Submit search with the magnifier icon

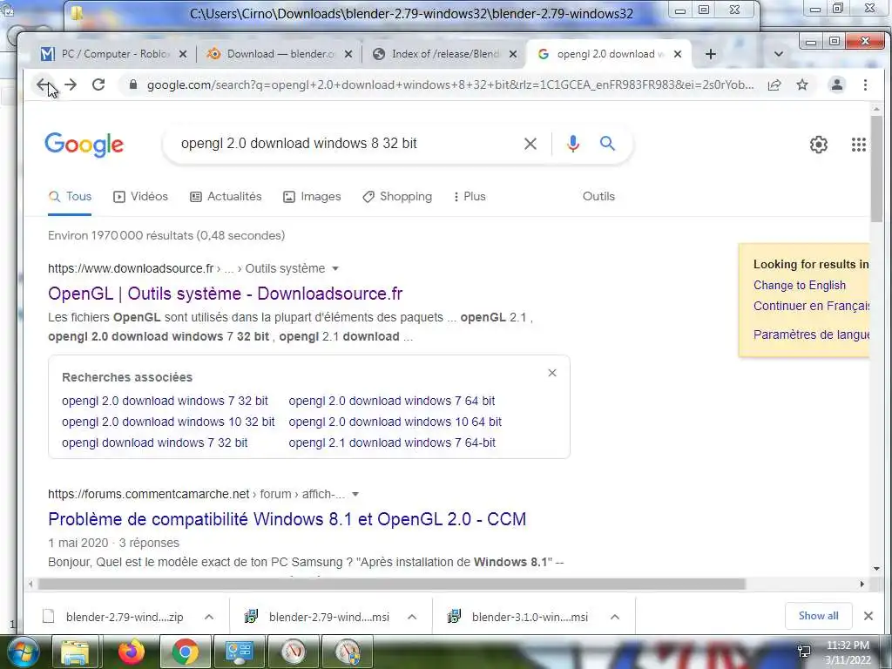point(607,144)
